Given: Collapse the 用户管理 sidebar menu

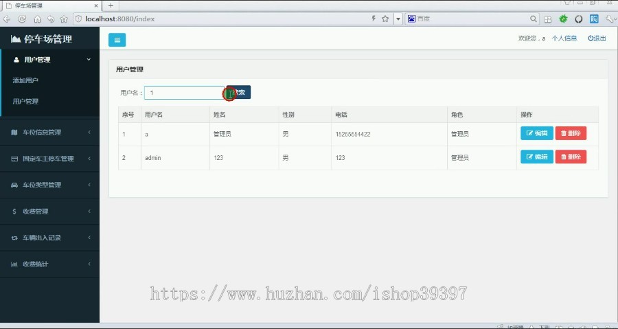Looking at the screenshot, I should click(x=50, y=60).
